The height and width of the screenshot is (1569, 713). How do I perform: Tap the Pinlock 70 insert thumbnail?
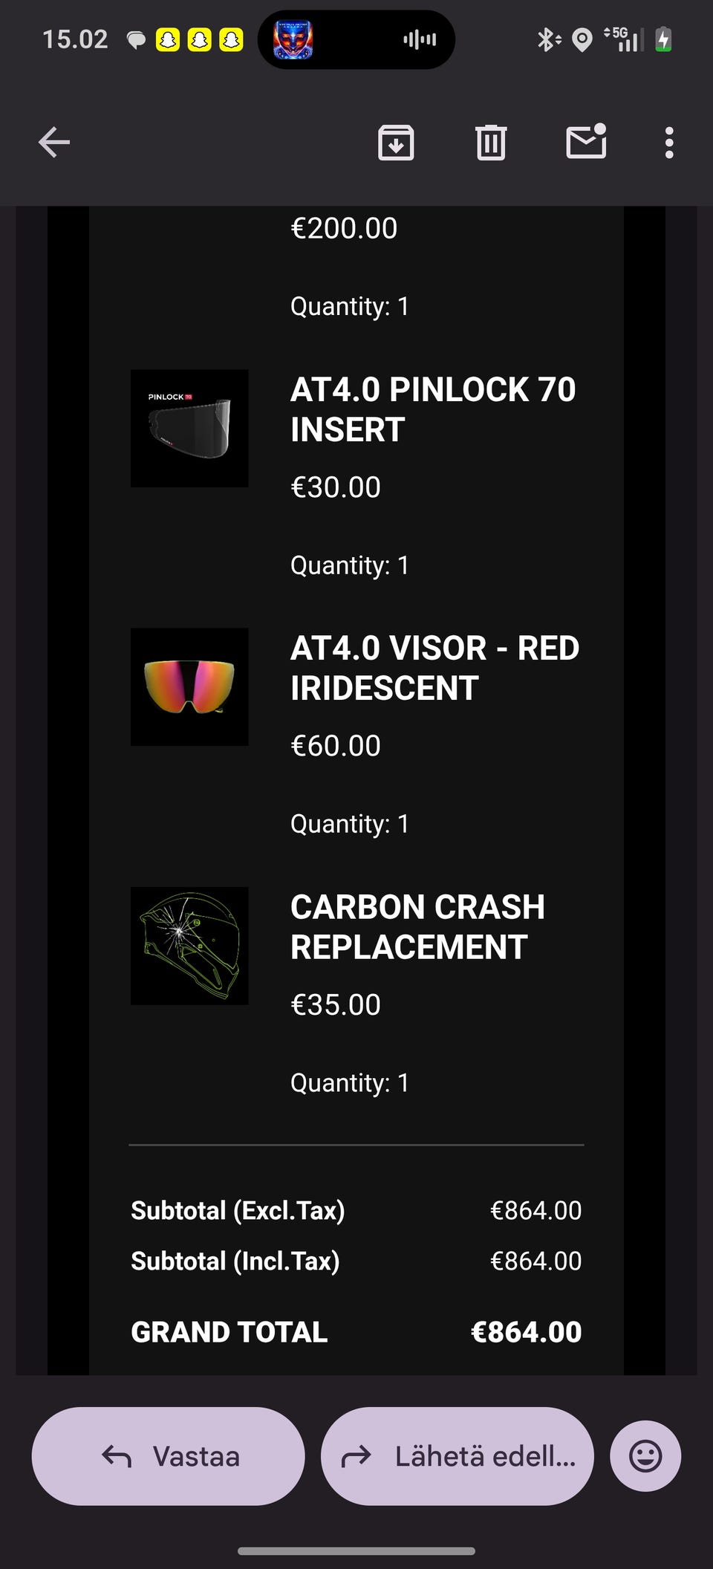tap(189, 428)
